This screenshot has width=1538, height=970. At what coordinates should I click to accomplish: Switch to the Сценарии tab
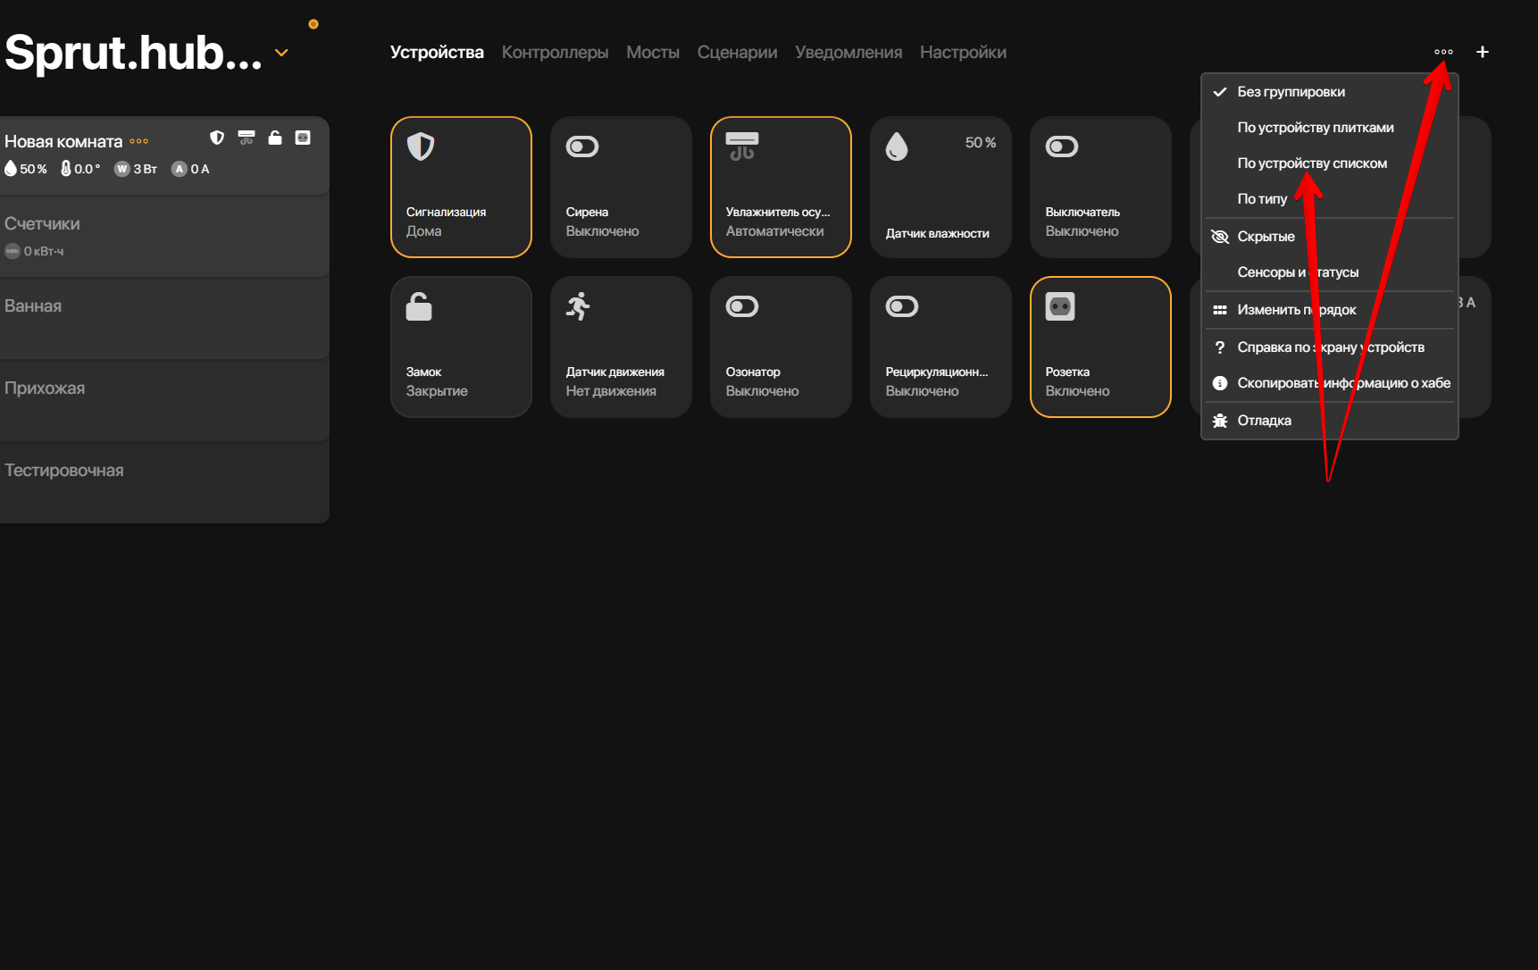pos(737,53)
